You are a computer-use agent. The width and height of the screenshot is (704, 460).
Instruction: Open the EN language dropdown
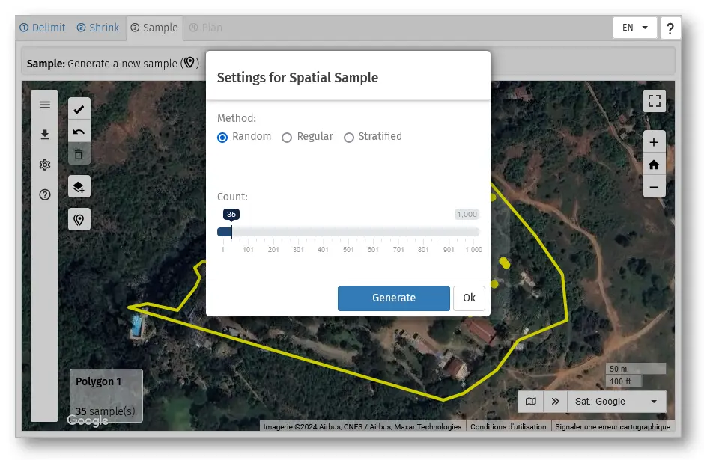[634, 28]
